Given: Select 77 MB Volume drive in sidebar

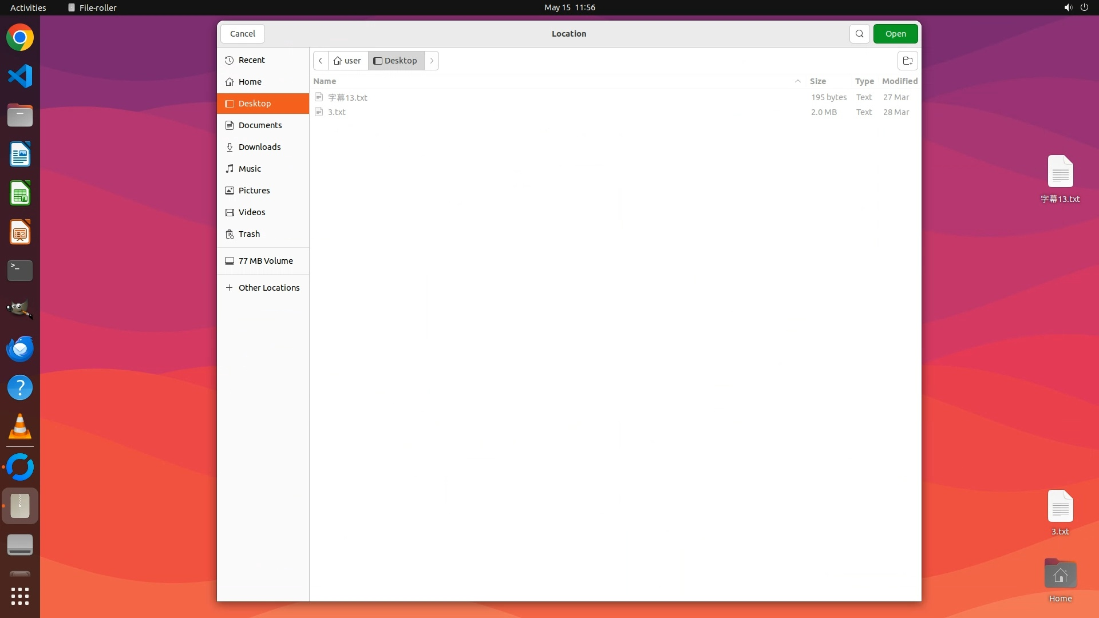Looking at the screenshot, I should pyautogui.click(x=265, y=261).
